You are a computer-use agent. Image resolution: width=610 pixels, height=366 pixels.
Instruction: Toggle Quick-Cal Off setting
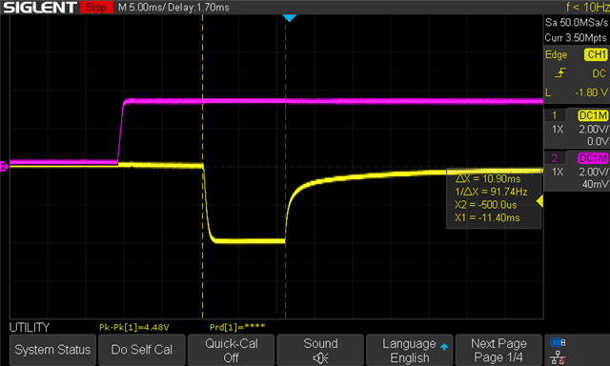231,350
